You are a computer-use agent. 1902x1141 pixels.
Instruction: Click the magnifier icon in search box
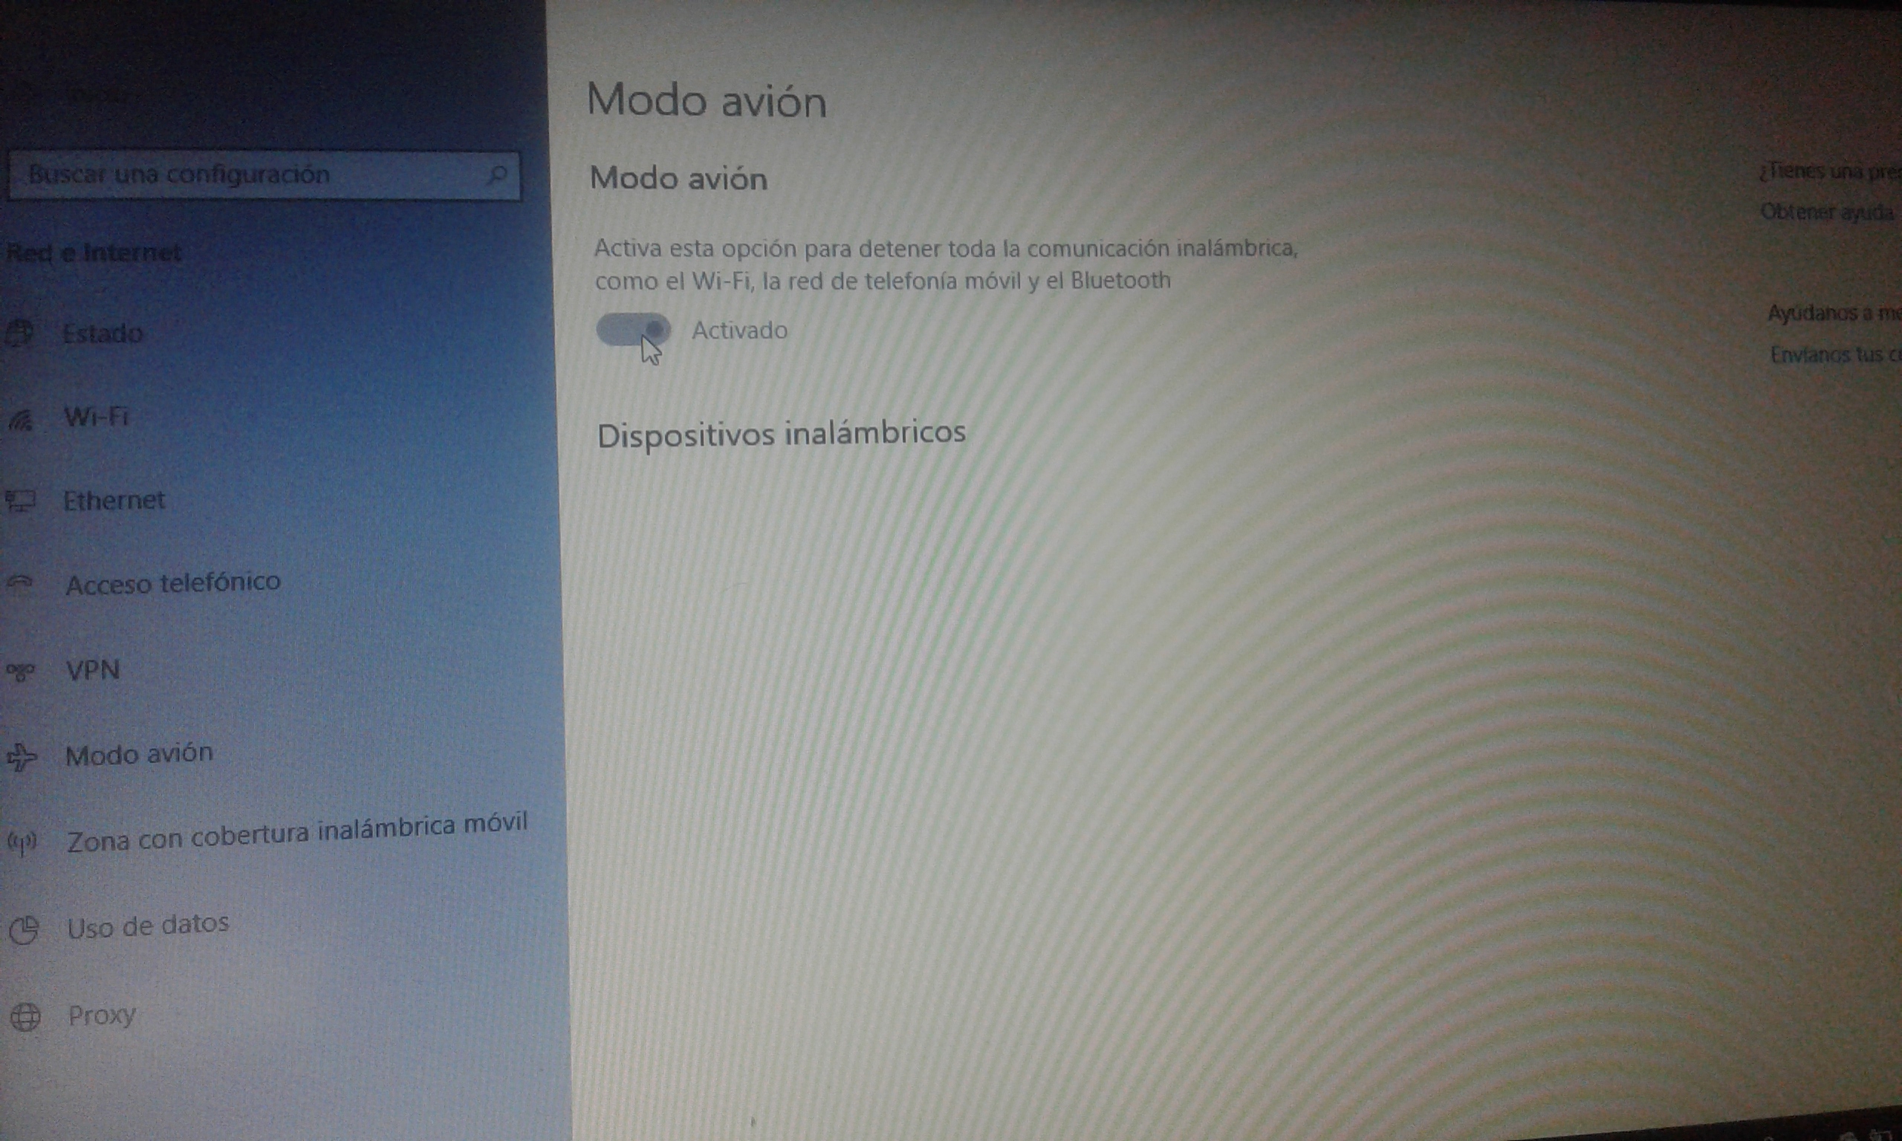(497, 175)
